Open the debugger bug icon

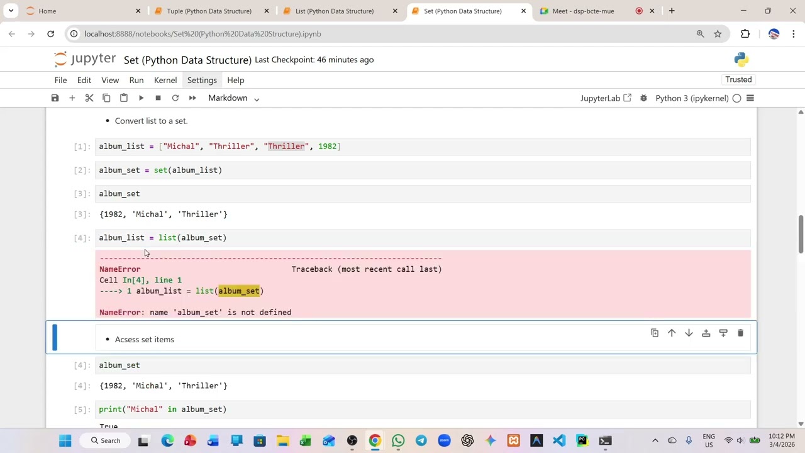(643, 98)
